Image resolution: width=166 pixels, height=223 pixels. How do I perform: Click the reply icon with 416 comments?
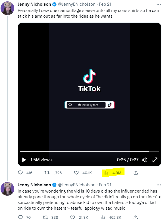(20, 173)
